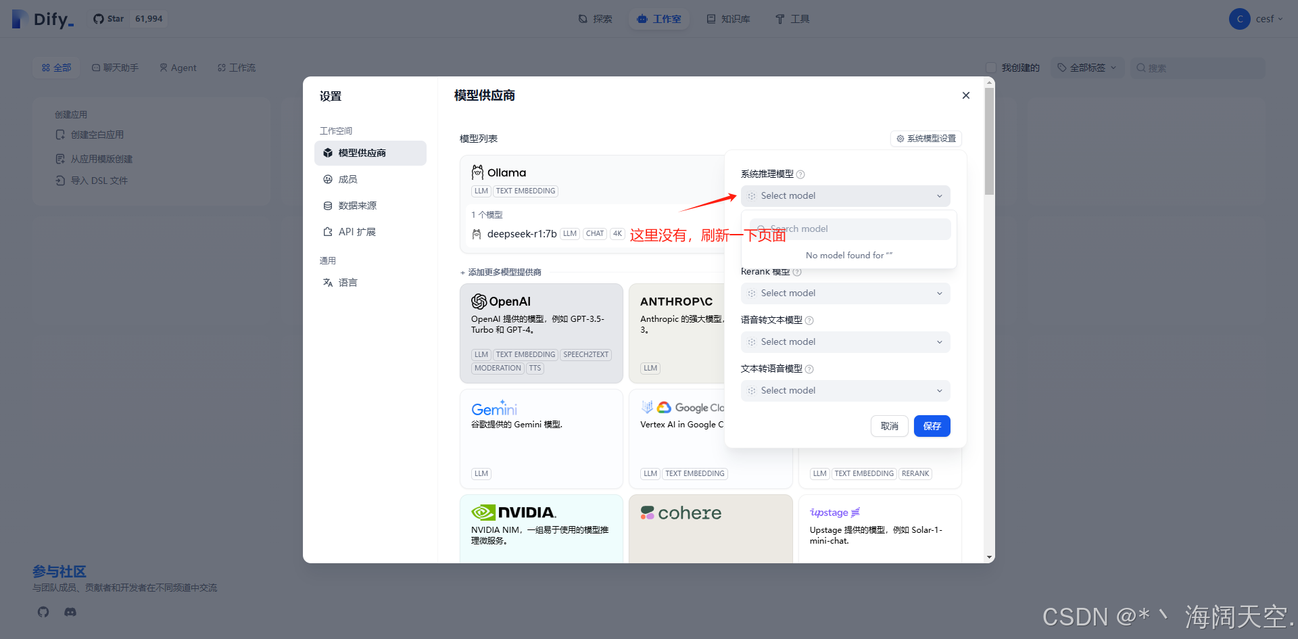Screen dimensions: 1298x639
Task: Click 导入 DSL 文件
Action: click(91, 181)
